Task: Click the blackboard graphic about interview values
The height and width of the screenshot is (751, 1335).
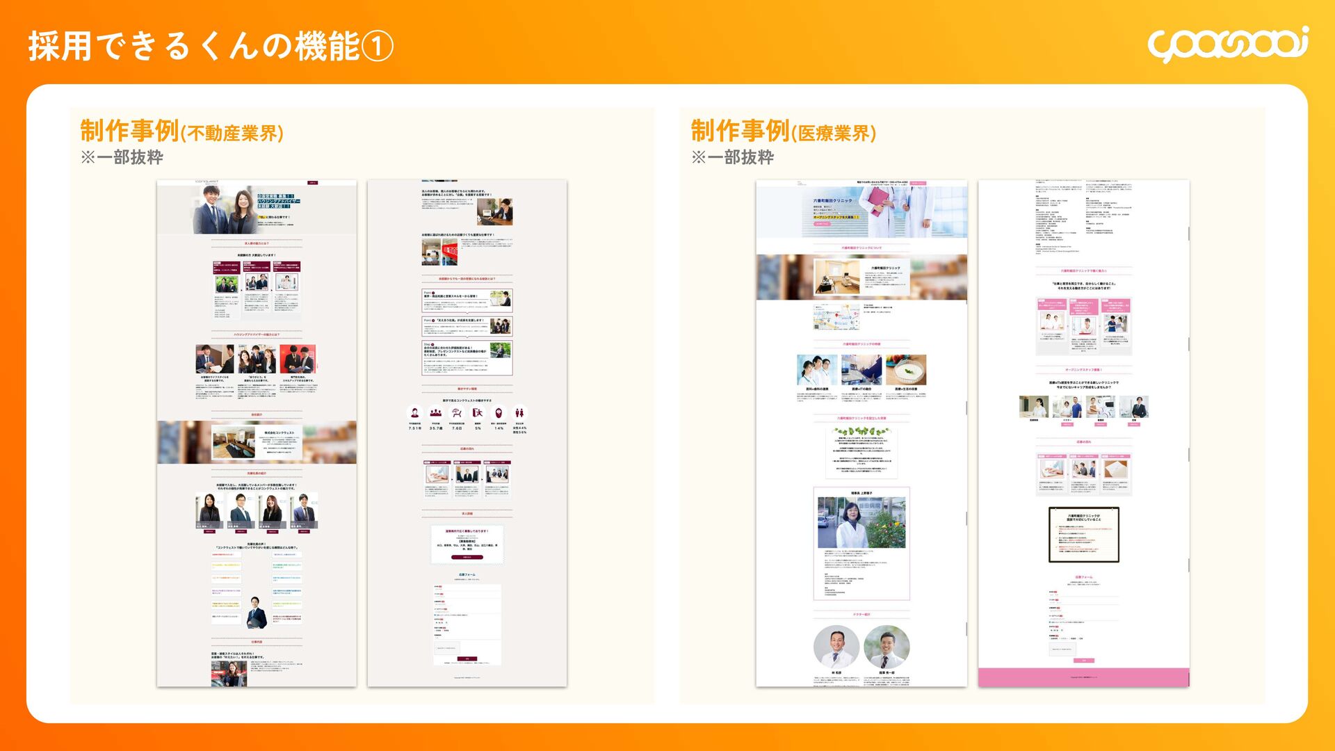Action: pyautogui.click(x=1083, y=535)
